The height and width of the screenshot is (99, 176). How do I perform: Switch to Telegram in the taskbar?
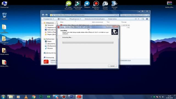[x=56, y=97]
